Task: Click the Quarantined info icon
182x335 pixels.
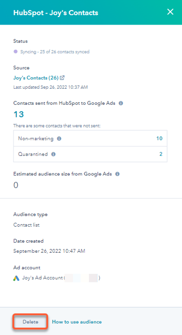Action: (53, 154)
